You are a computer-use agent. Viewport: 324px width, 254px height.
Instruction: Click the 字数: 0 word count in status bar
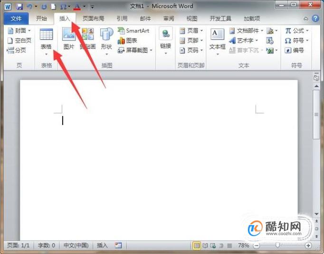[x=47, y=245]
